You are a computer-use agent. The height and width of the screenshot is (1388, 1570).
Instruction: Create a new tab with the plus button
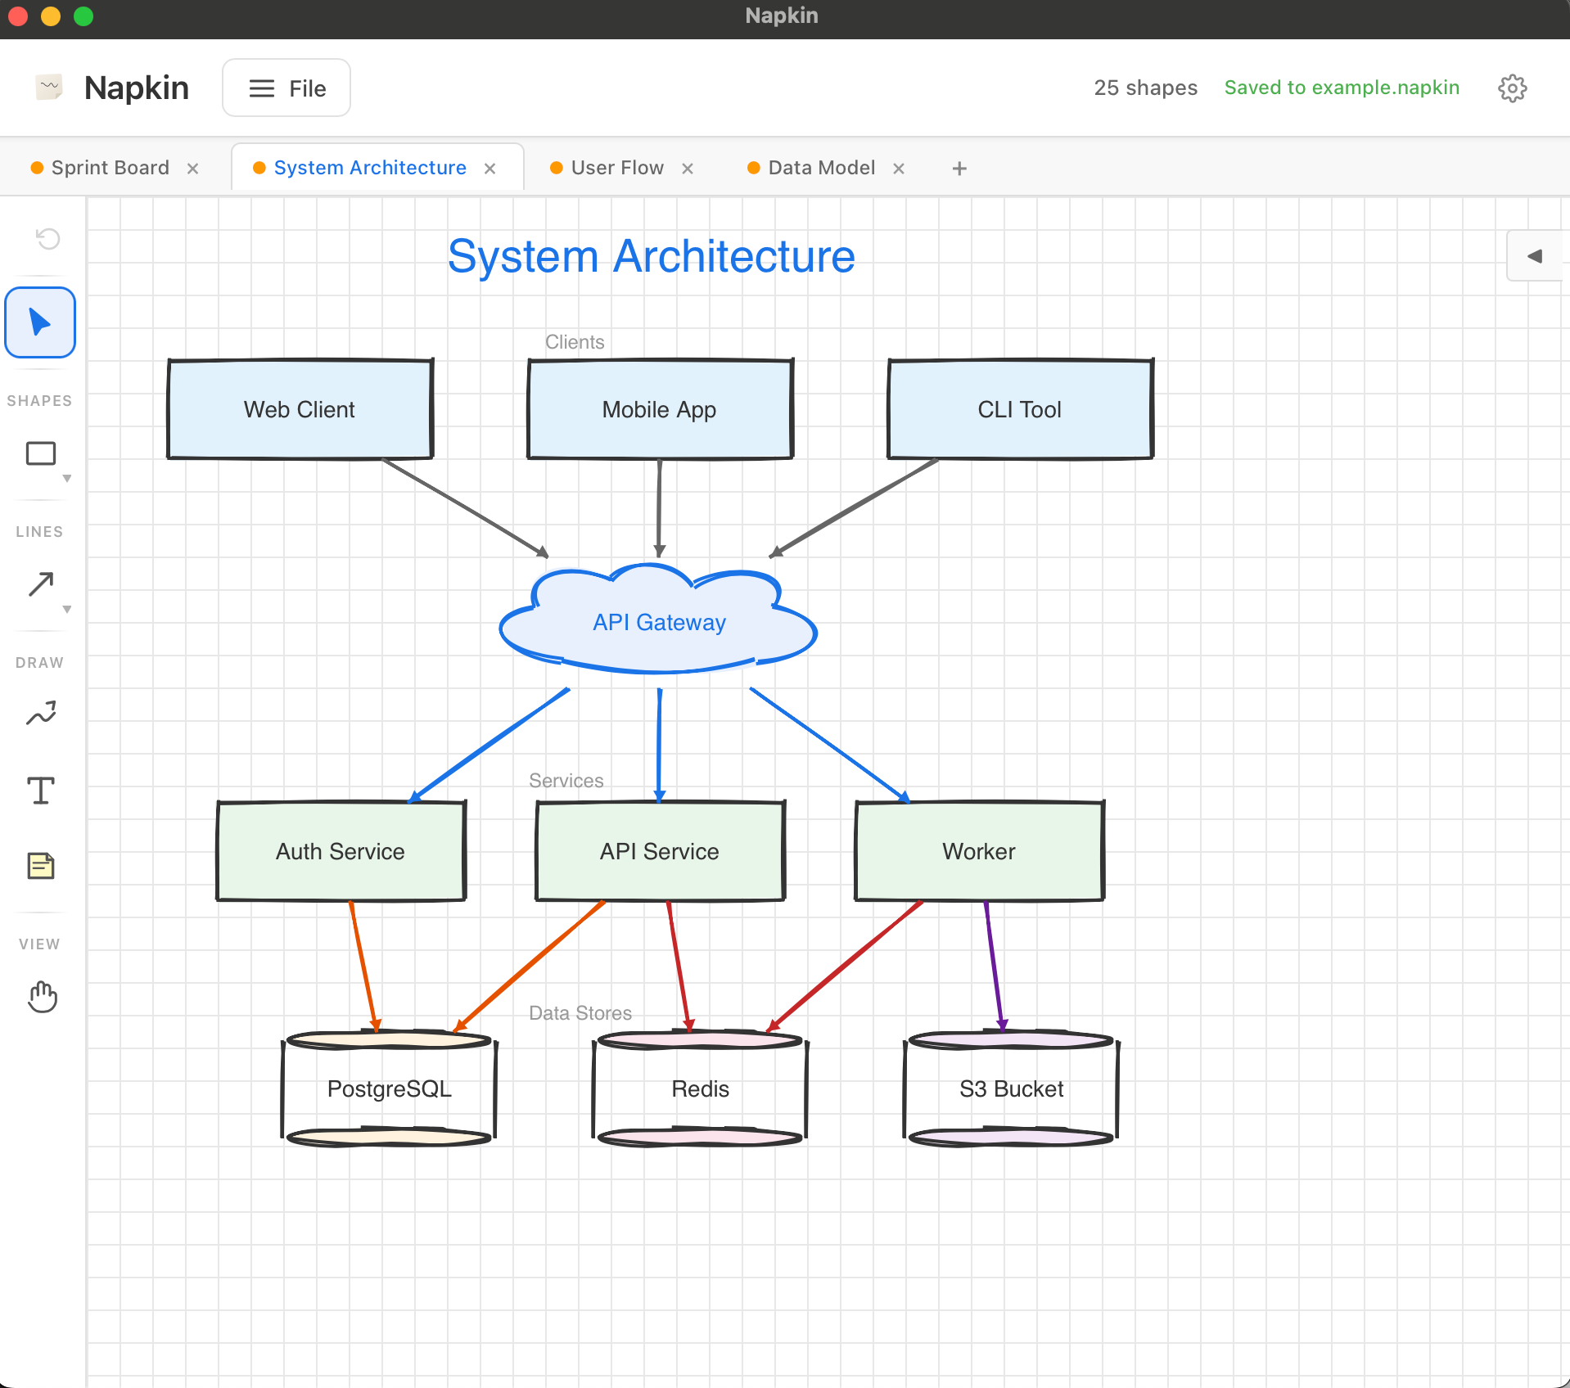pos(959,168)
